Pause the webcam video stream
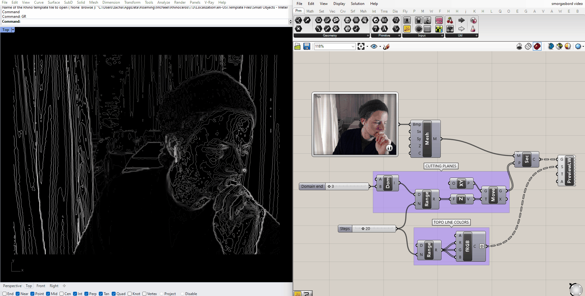585x296 pixels. pos(389,148)
